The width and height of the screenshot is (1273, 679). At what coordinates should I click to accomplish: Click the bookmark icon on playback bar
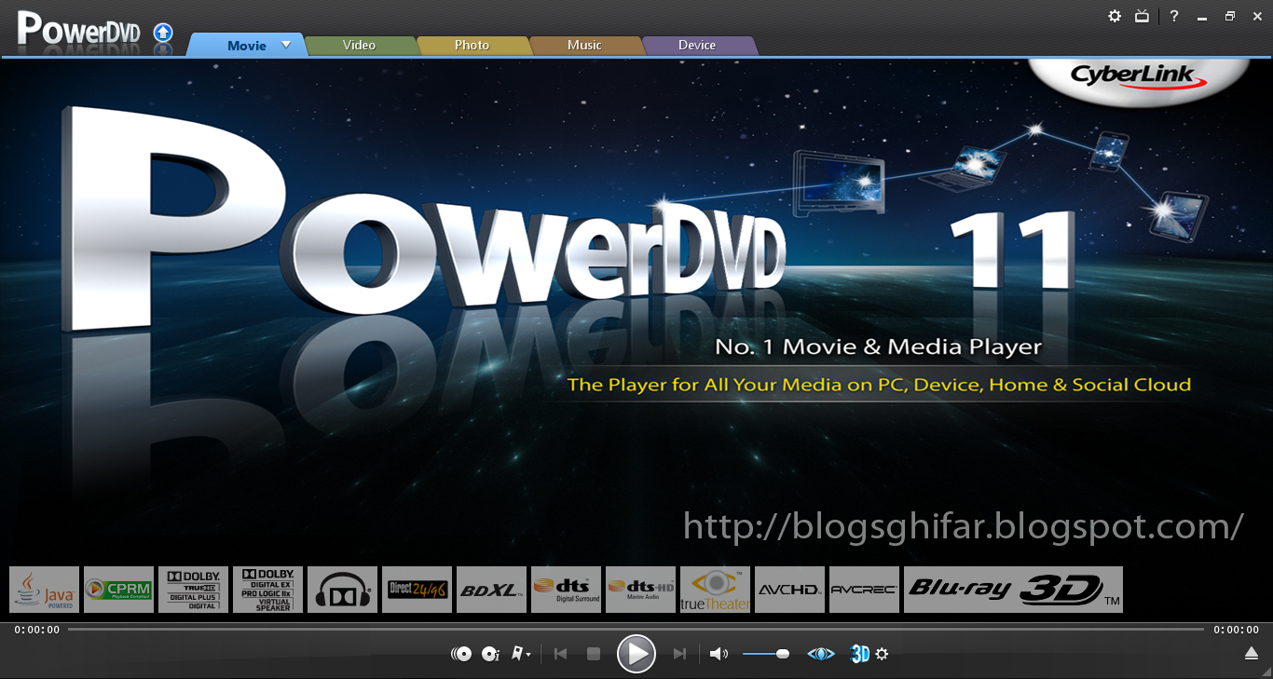pyautogui.click(x=517, y=654)
